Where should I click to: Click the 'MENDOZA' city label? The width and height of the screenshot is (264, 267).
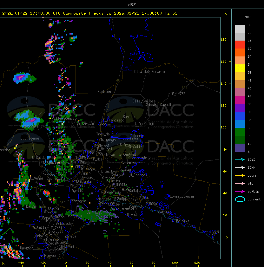[x=77, y=162]
